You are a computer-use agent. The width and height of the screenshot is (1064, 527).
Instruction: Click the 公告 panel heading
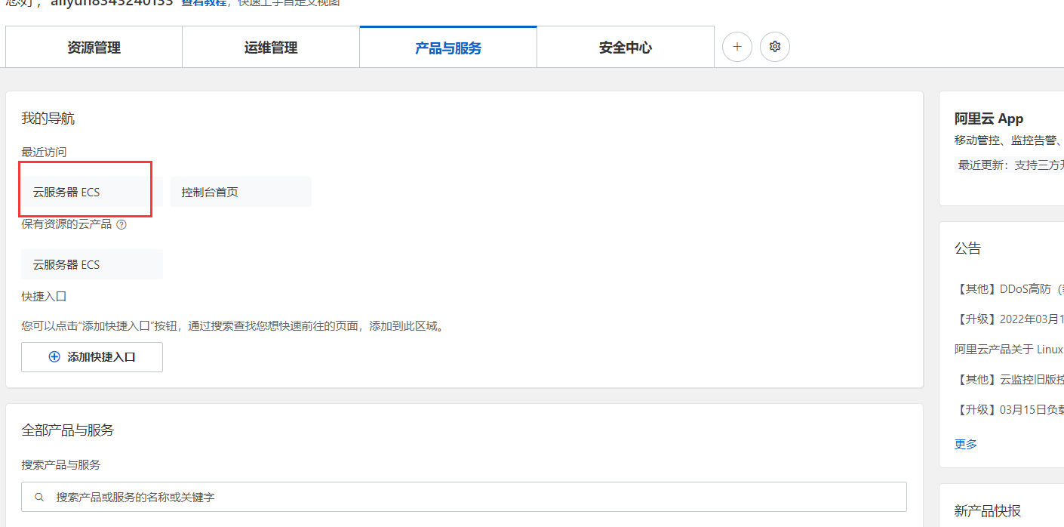click(968, 248)
